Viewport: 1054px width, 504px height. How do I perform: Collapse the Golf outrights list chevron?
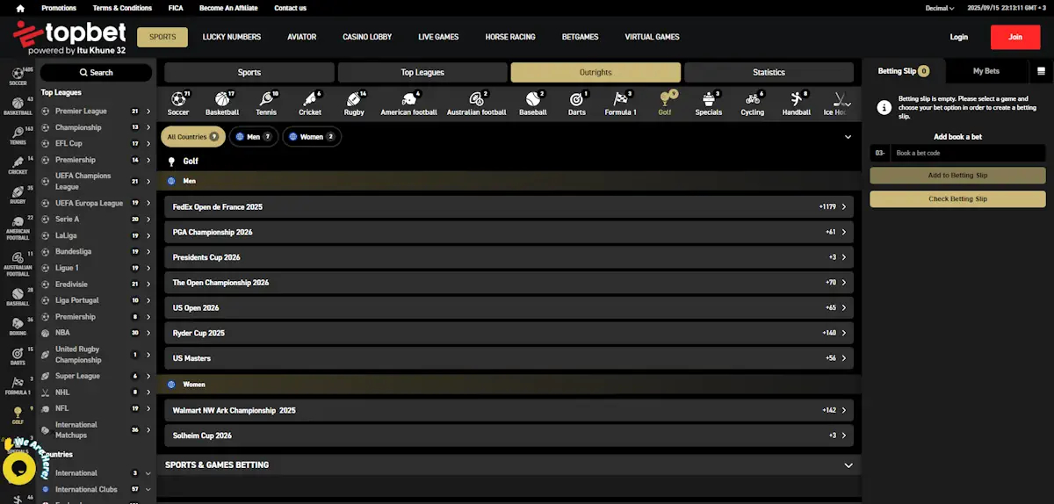(848, 137)
